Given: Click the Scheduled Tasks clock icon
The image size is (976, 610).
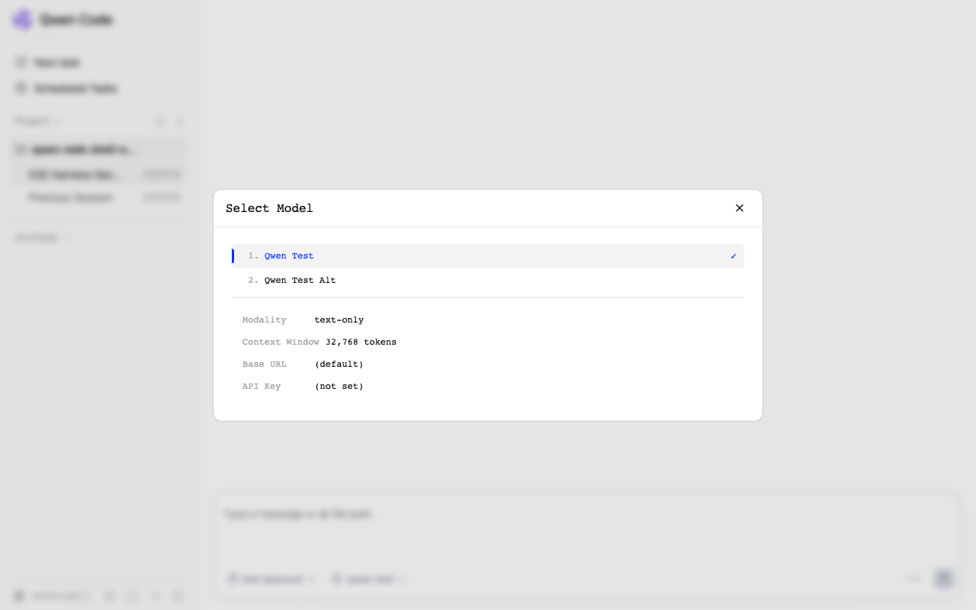Looking at the screenshot, I should click(21, 88).
